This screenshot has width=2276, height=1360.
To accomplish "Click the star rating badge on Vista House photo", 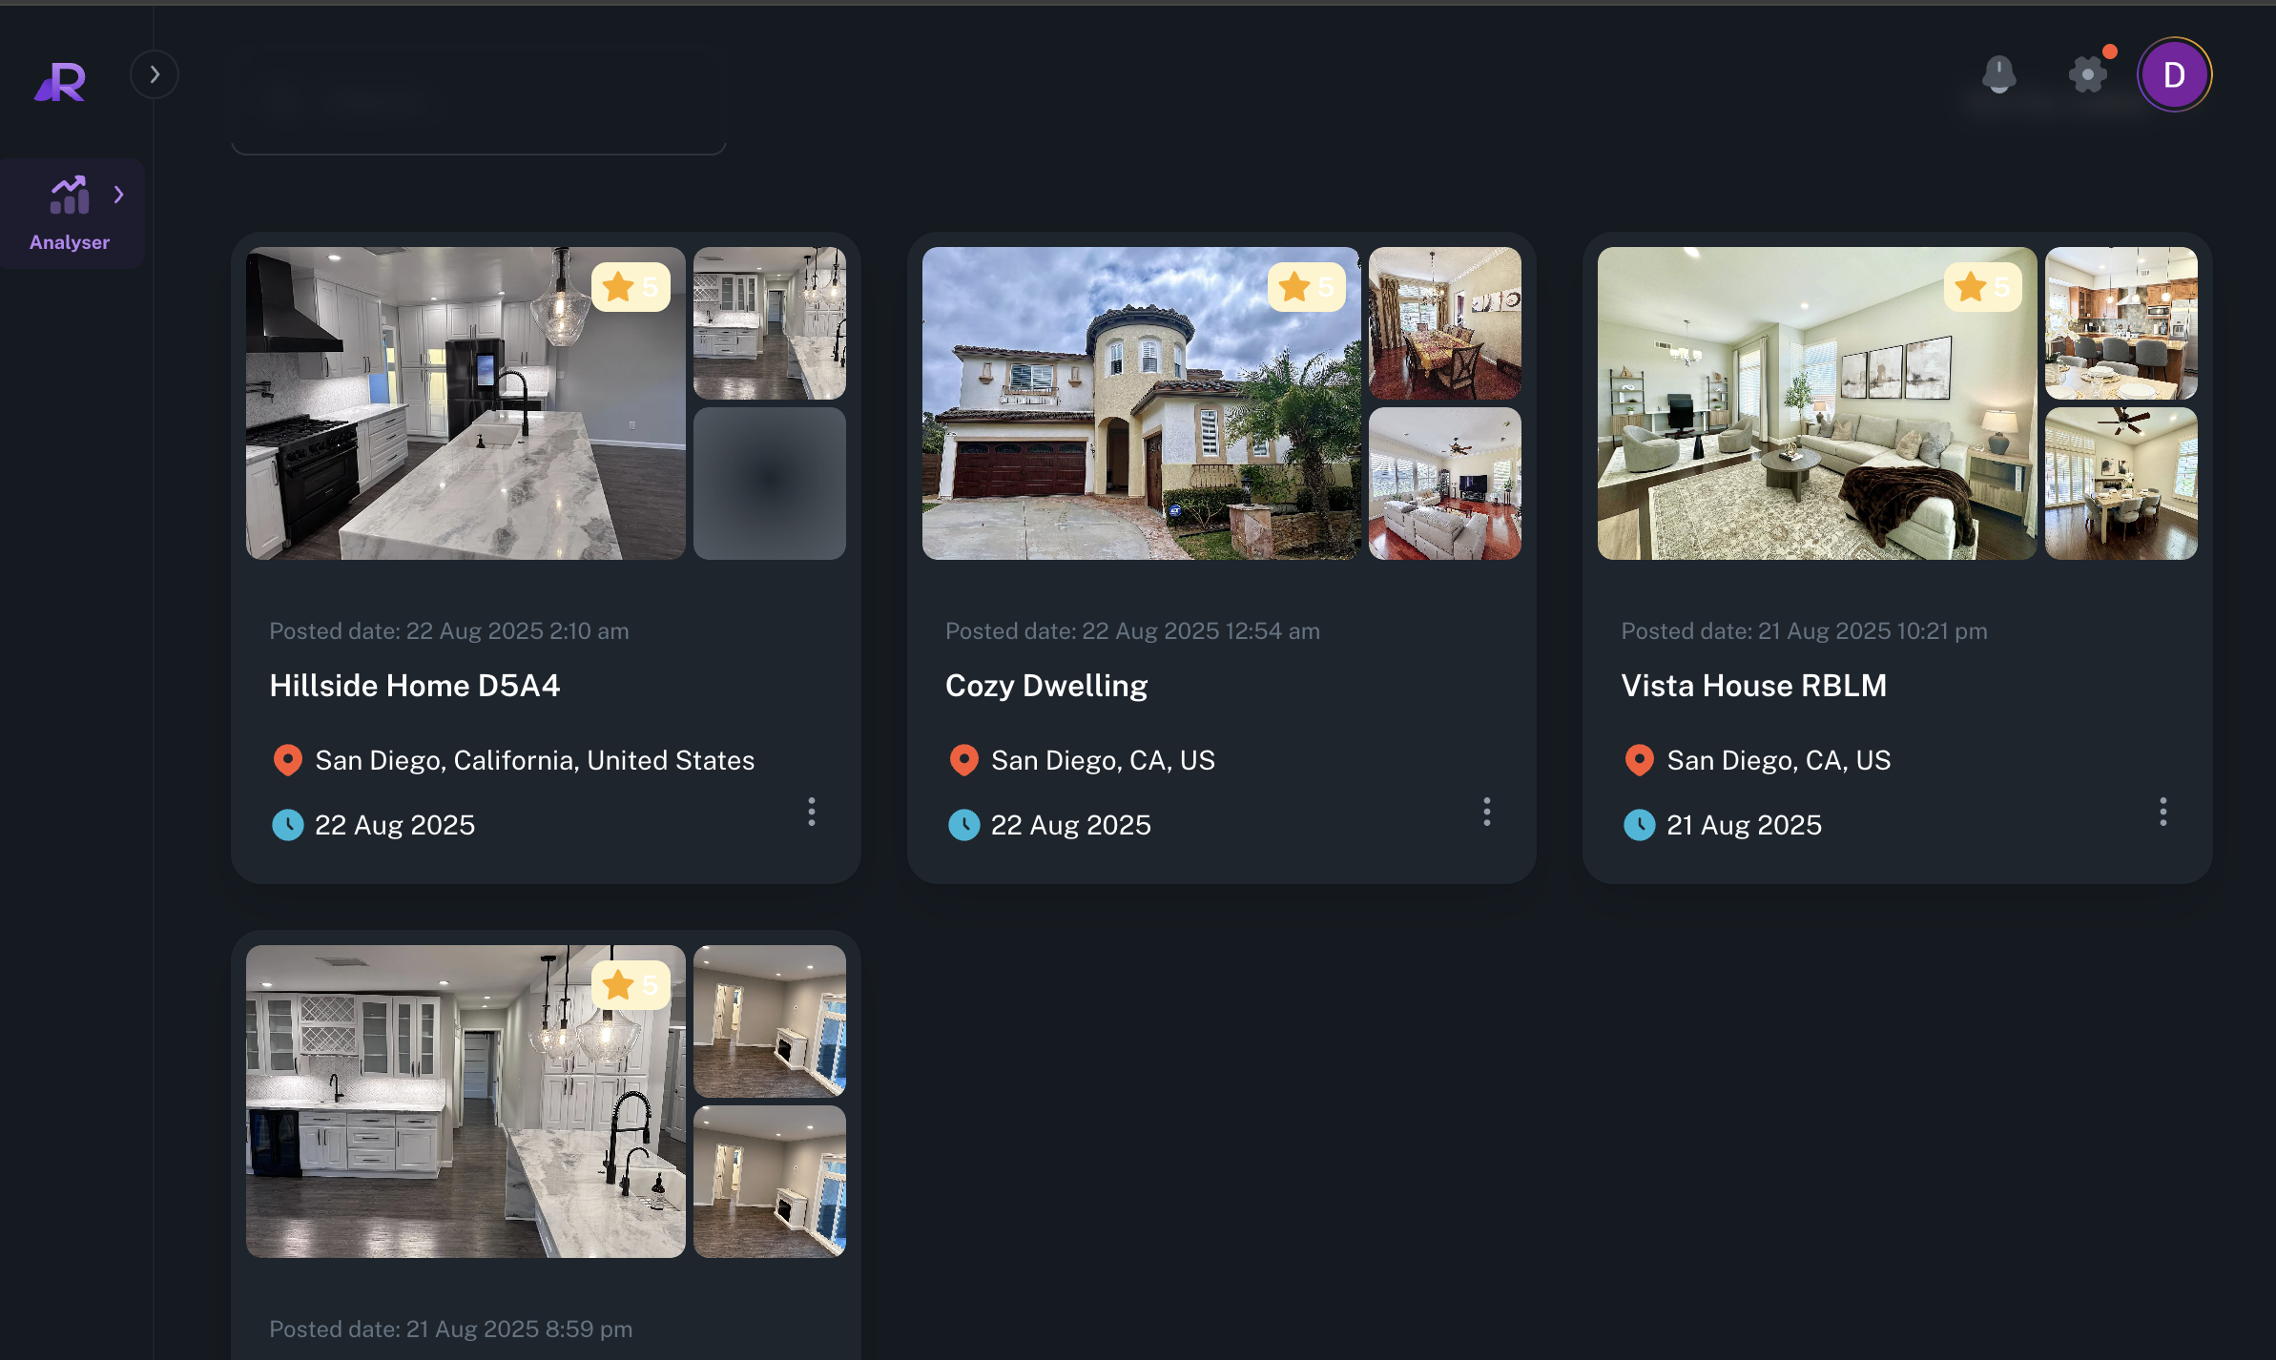I will (1982, 287).
